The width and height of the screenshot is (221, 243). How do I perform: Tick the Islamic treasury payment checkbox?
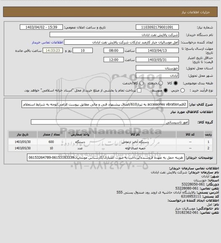coord(139,90)
